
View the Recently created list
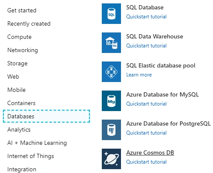click(29, 23)
